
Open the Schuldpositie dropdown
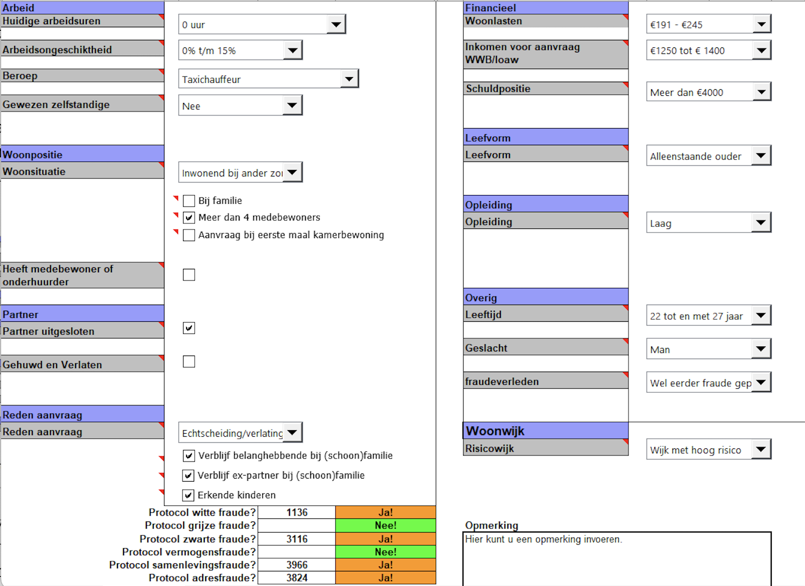(762, 92)
